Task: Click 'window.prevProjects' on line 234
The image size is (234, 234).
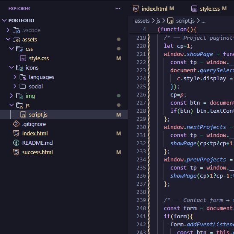Action: coord(195,160)
